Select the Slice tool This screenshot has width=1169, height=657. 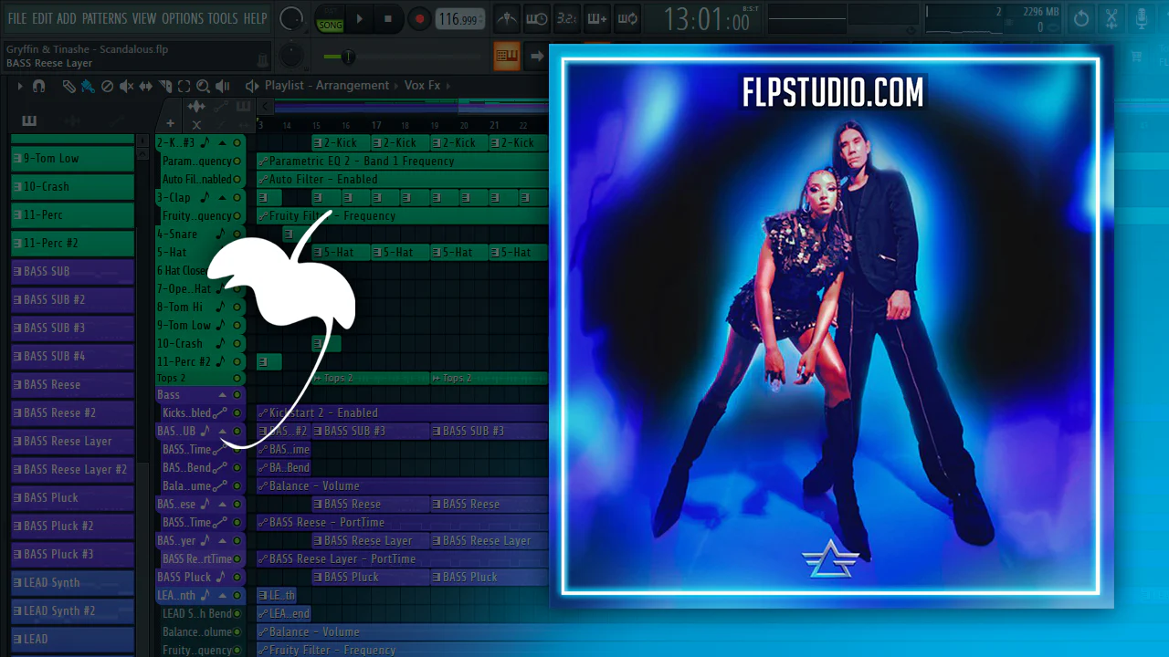click(165, 86)
